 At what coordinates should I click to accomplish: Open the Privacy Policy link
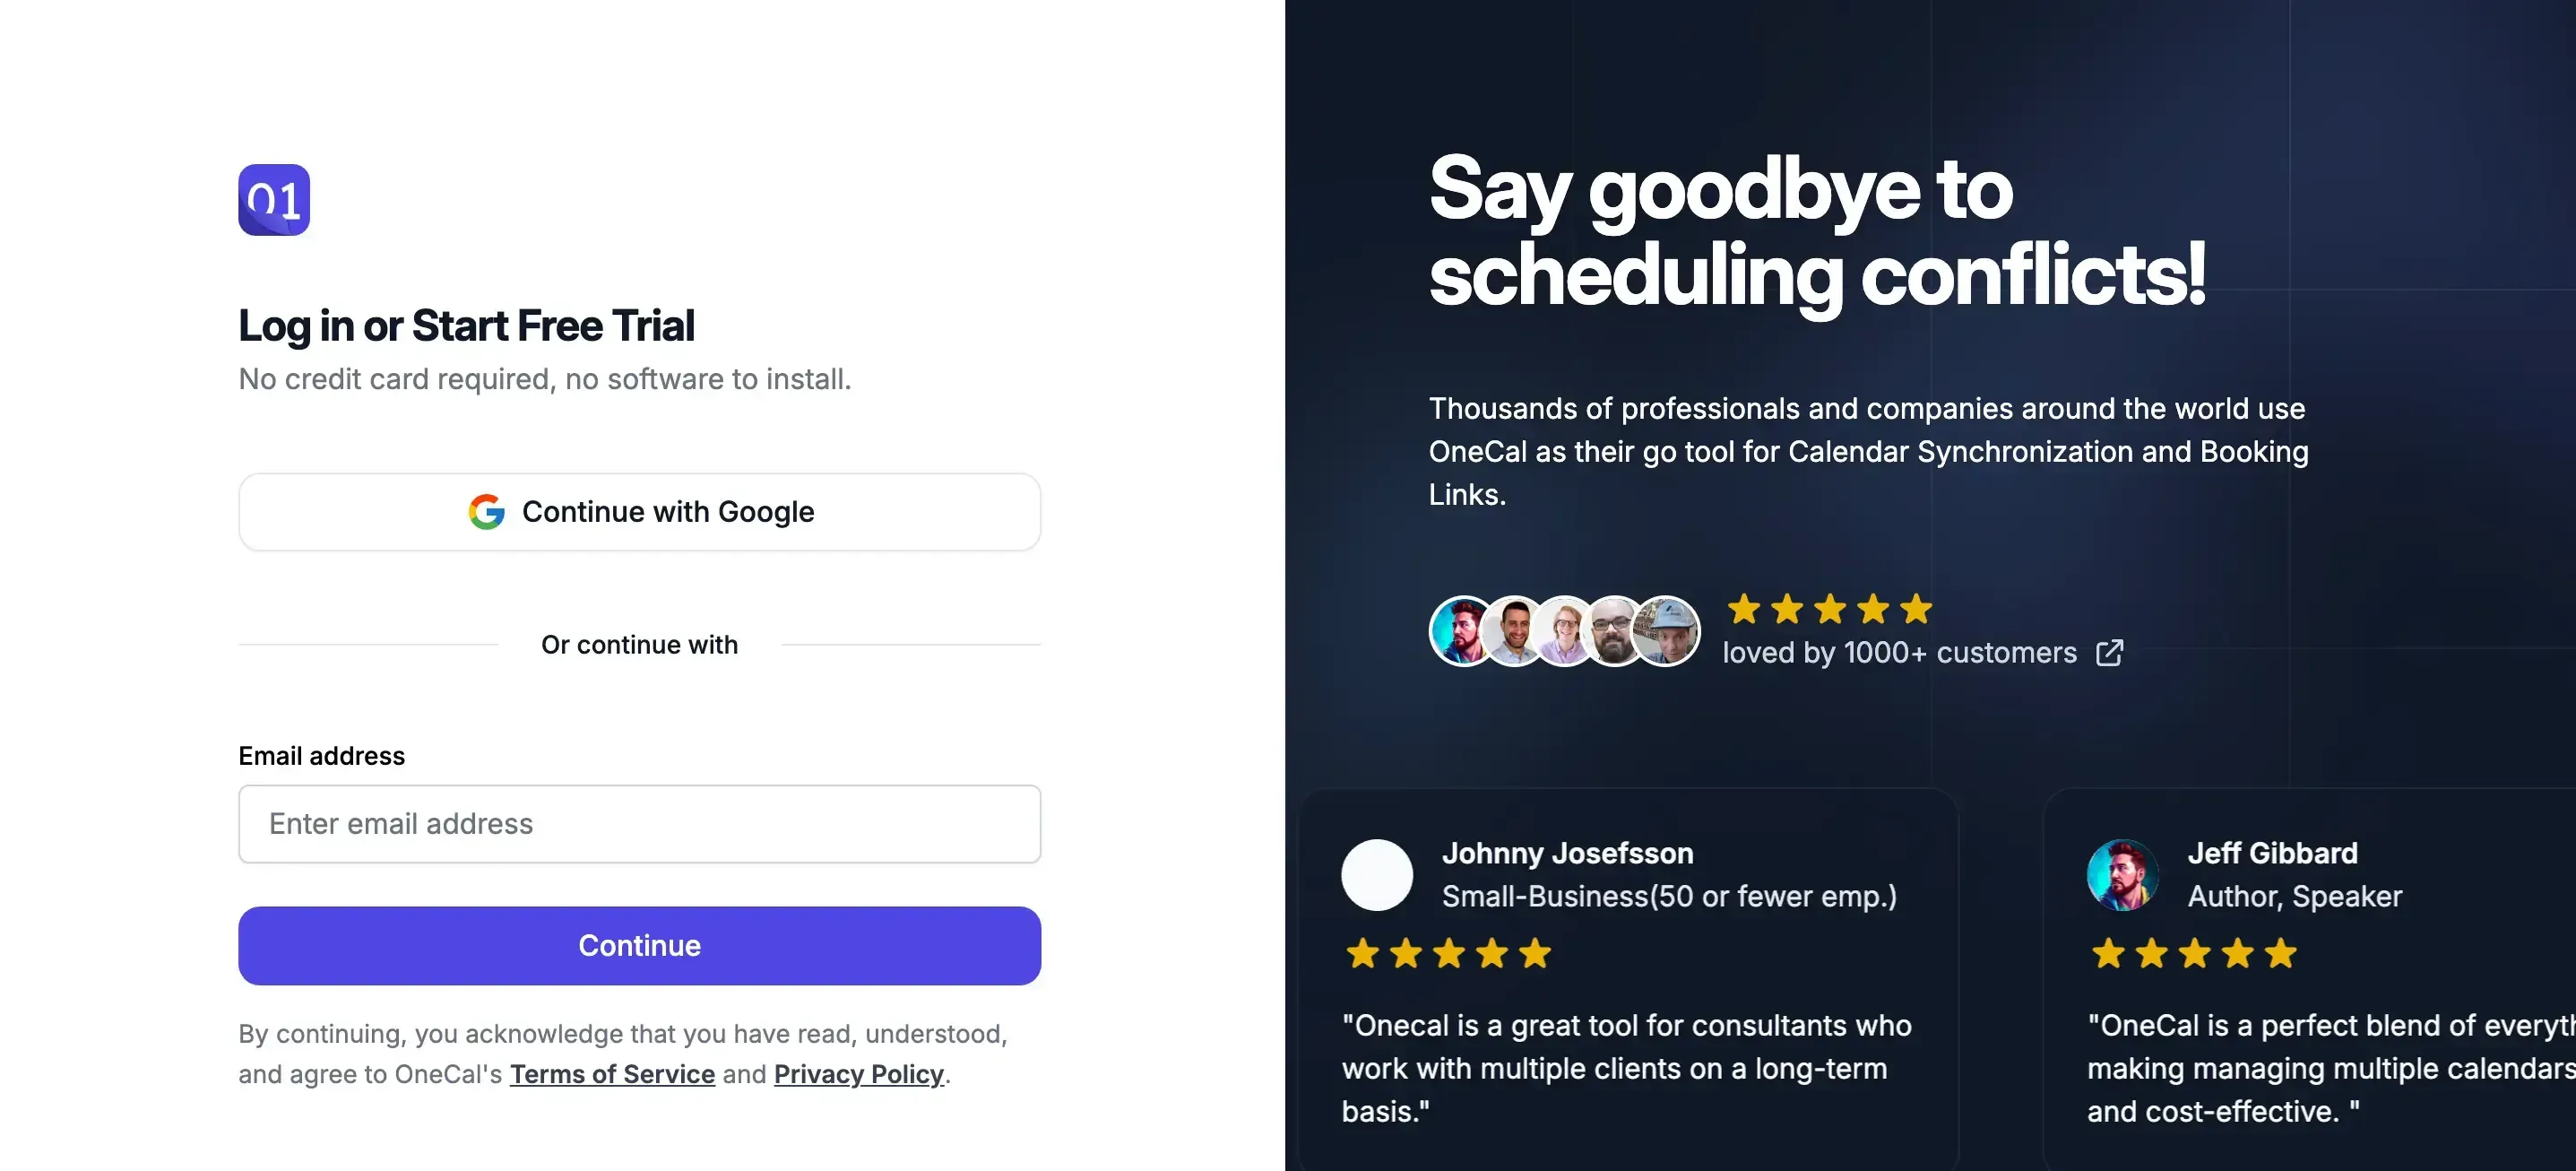pos(858,1074)
